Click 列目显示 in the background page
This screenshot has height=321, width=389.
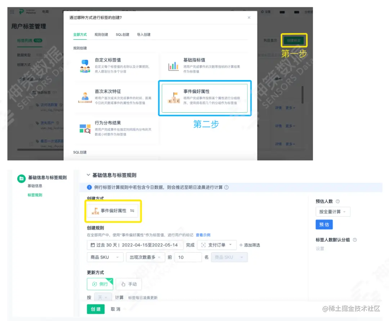click(x=270, y=40)
